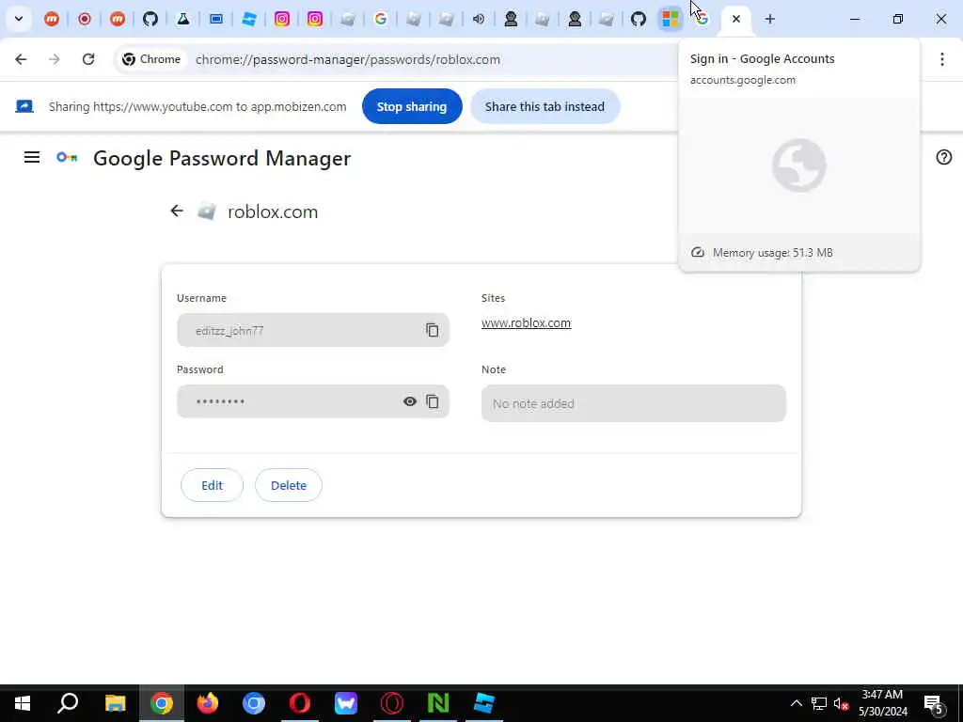This screenshot has height=722, width=963.
Task: Copy the saved password
Action: coord(433,401)
